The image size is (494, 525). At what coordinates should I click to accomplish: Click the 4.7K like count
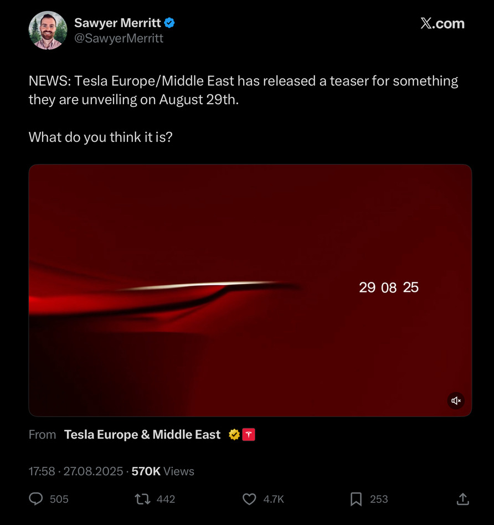point(272,499)
